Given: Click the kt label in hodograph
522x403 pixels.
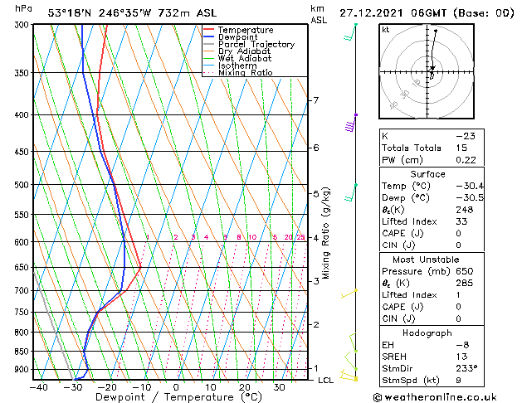Looking at the screenshot, I should pyautogui.click(x=386, y=30).
